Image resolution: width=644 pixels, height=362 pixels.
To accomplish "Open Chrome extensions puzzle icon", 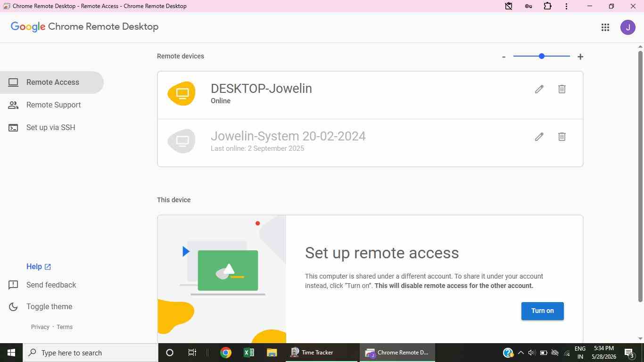I will click(x=547, y=6).
